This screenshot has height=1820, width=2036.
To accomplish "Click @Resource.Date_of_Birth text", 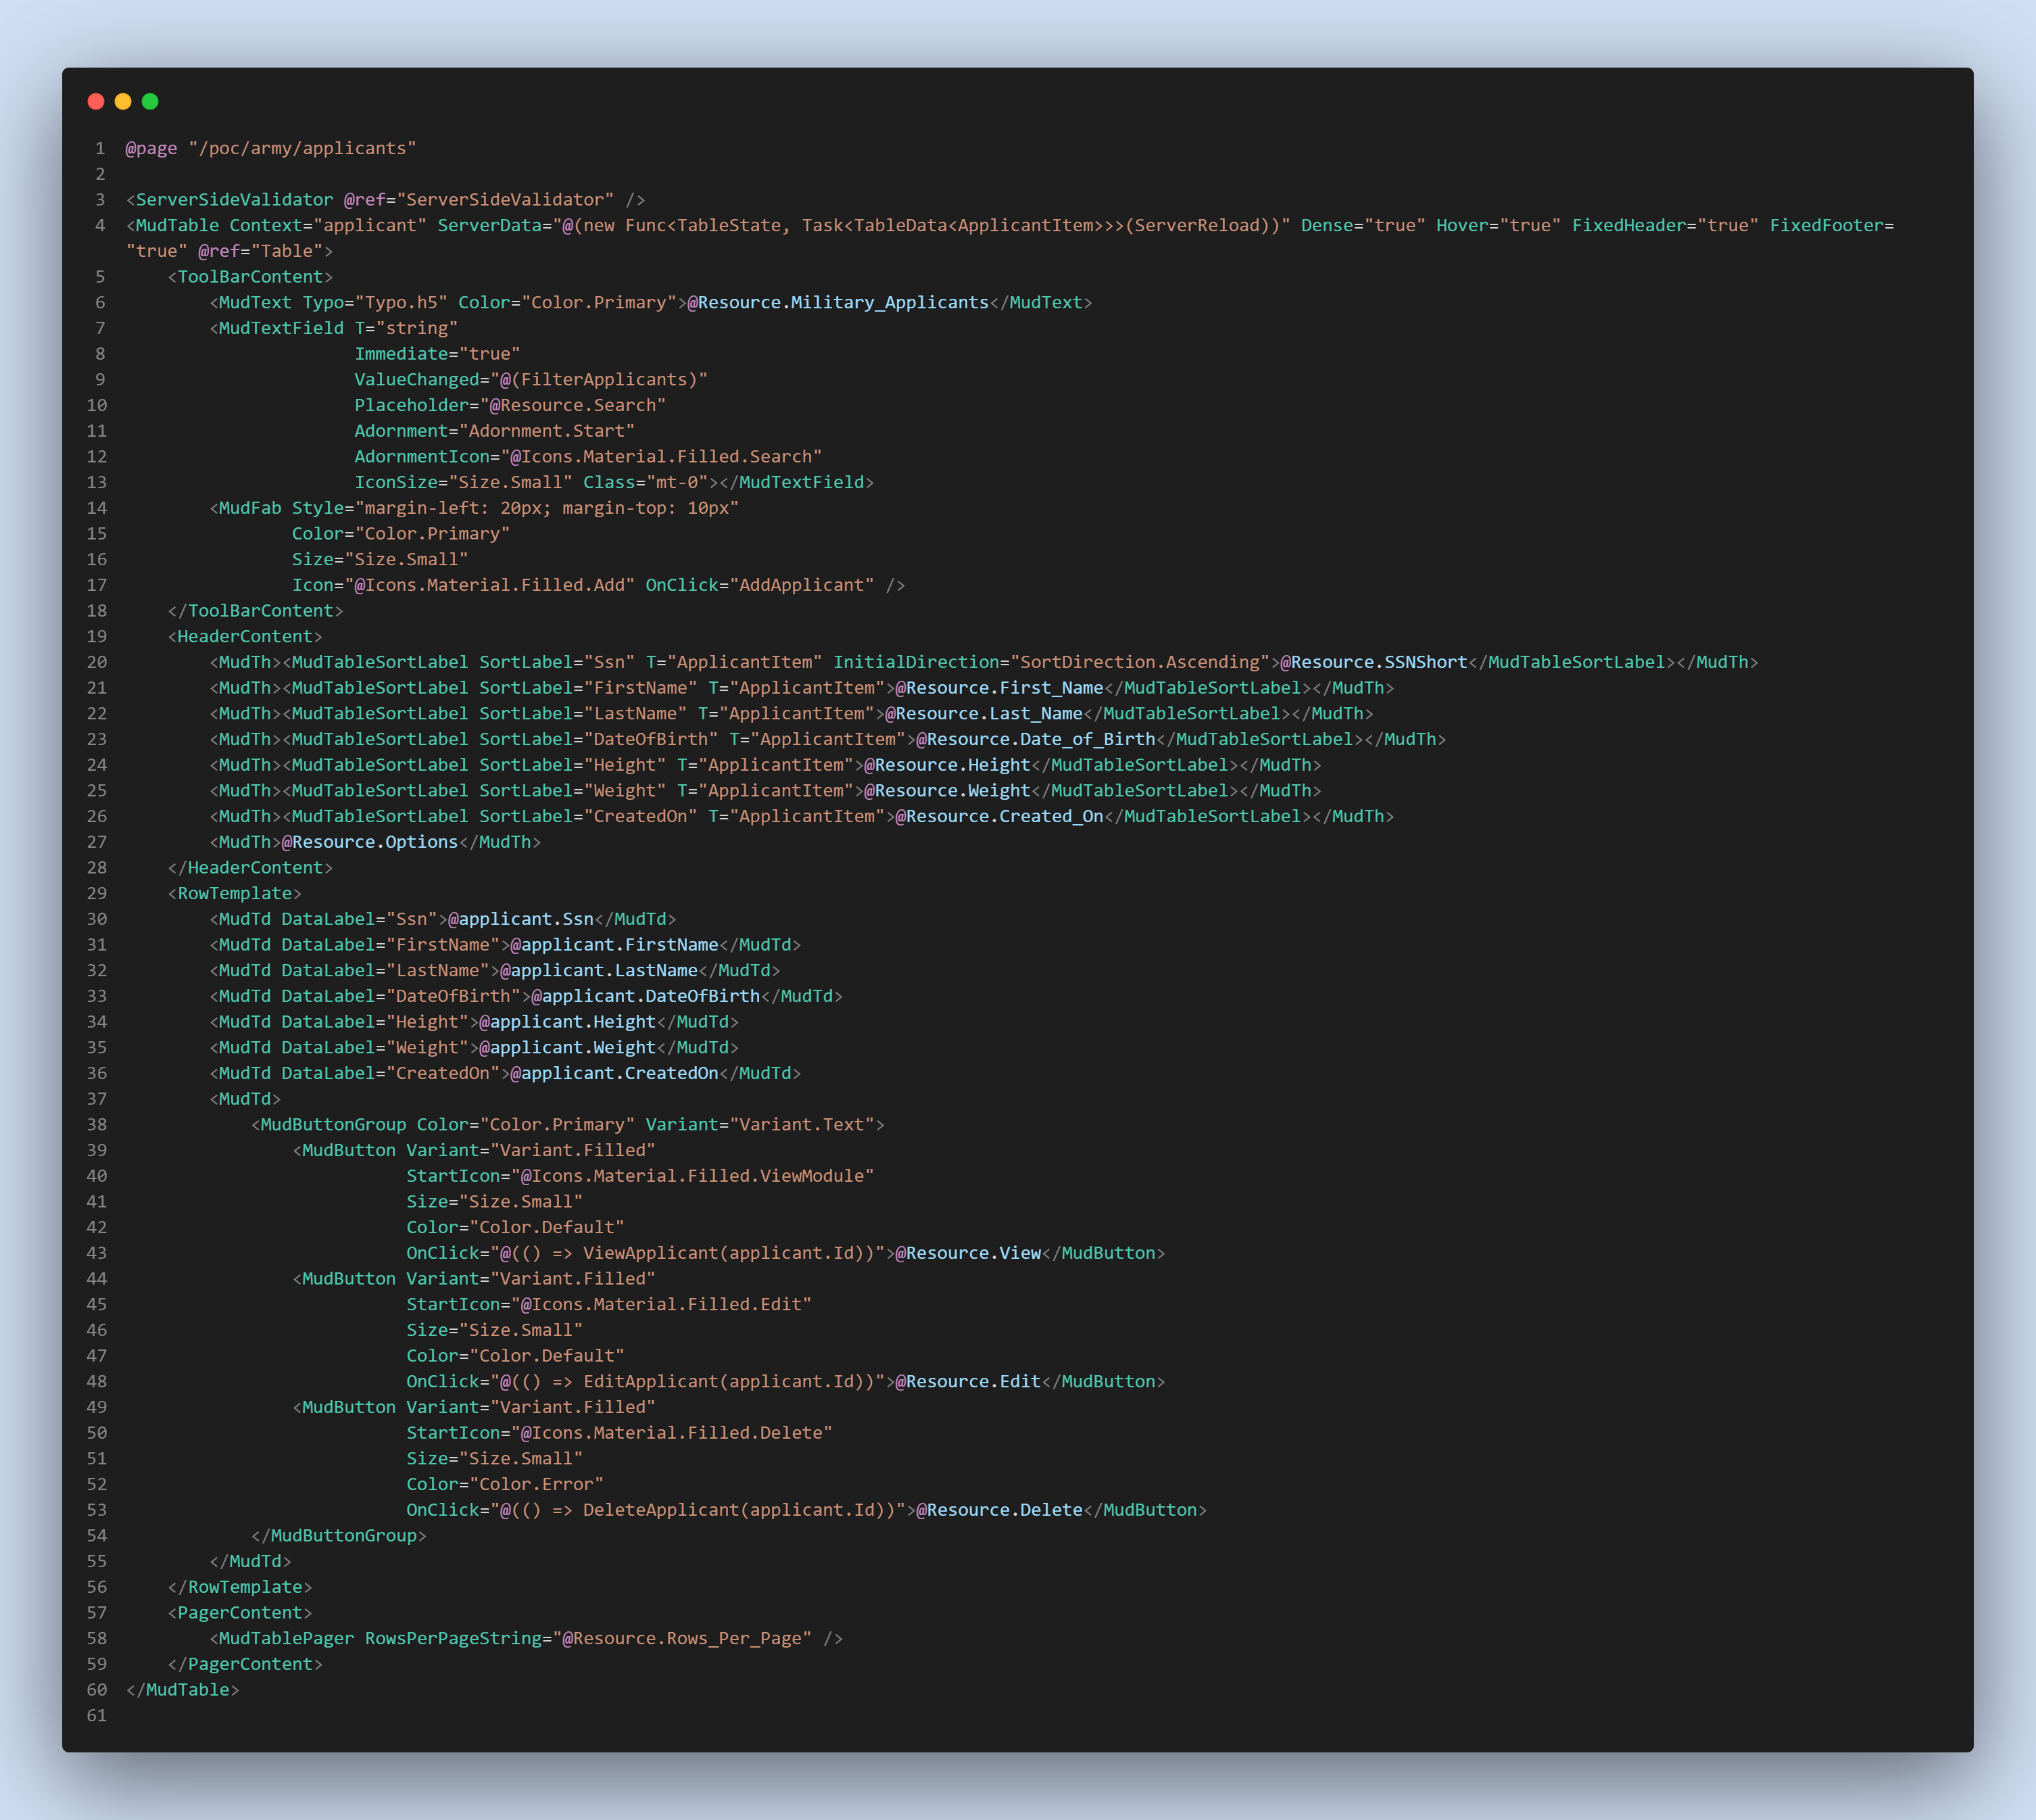I will coord(1036,739).
